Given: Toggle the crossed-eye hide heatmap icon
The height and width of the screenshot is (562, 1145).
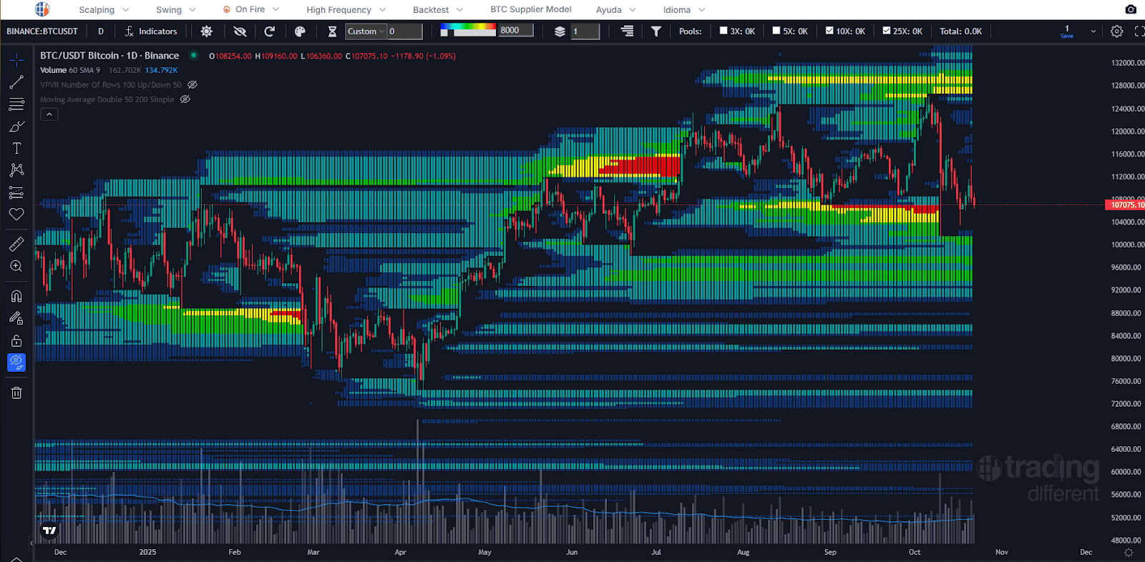Looking at the screenshot, I should pos(240,31).
